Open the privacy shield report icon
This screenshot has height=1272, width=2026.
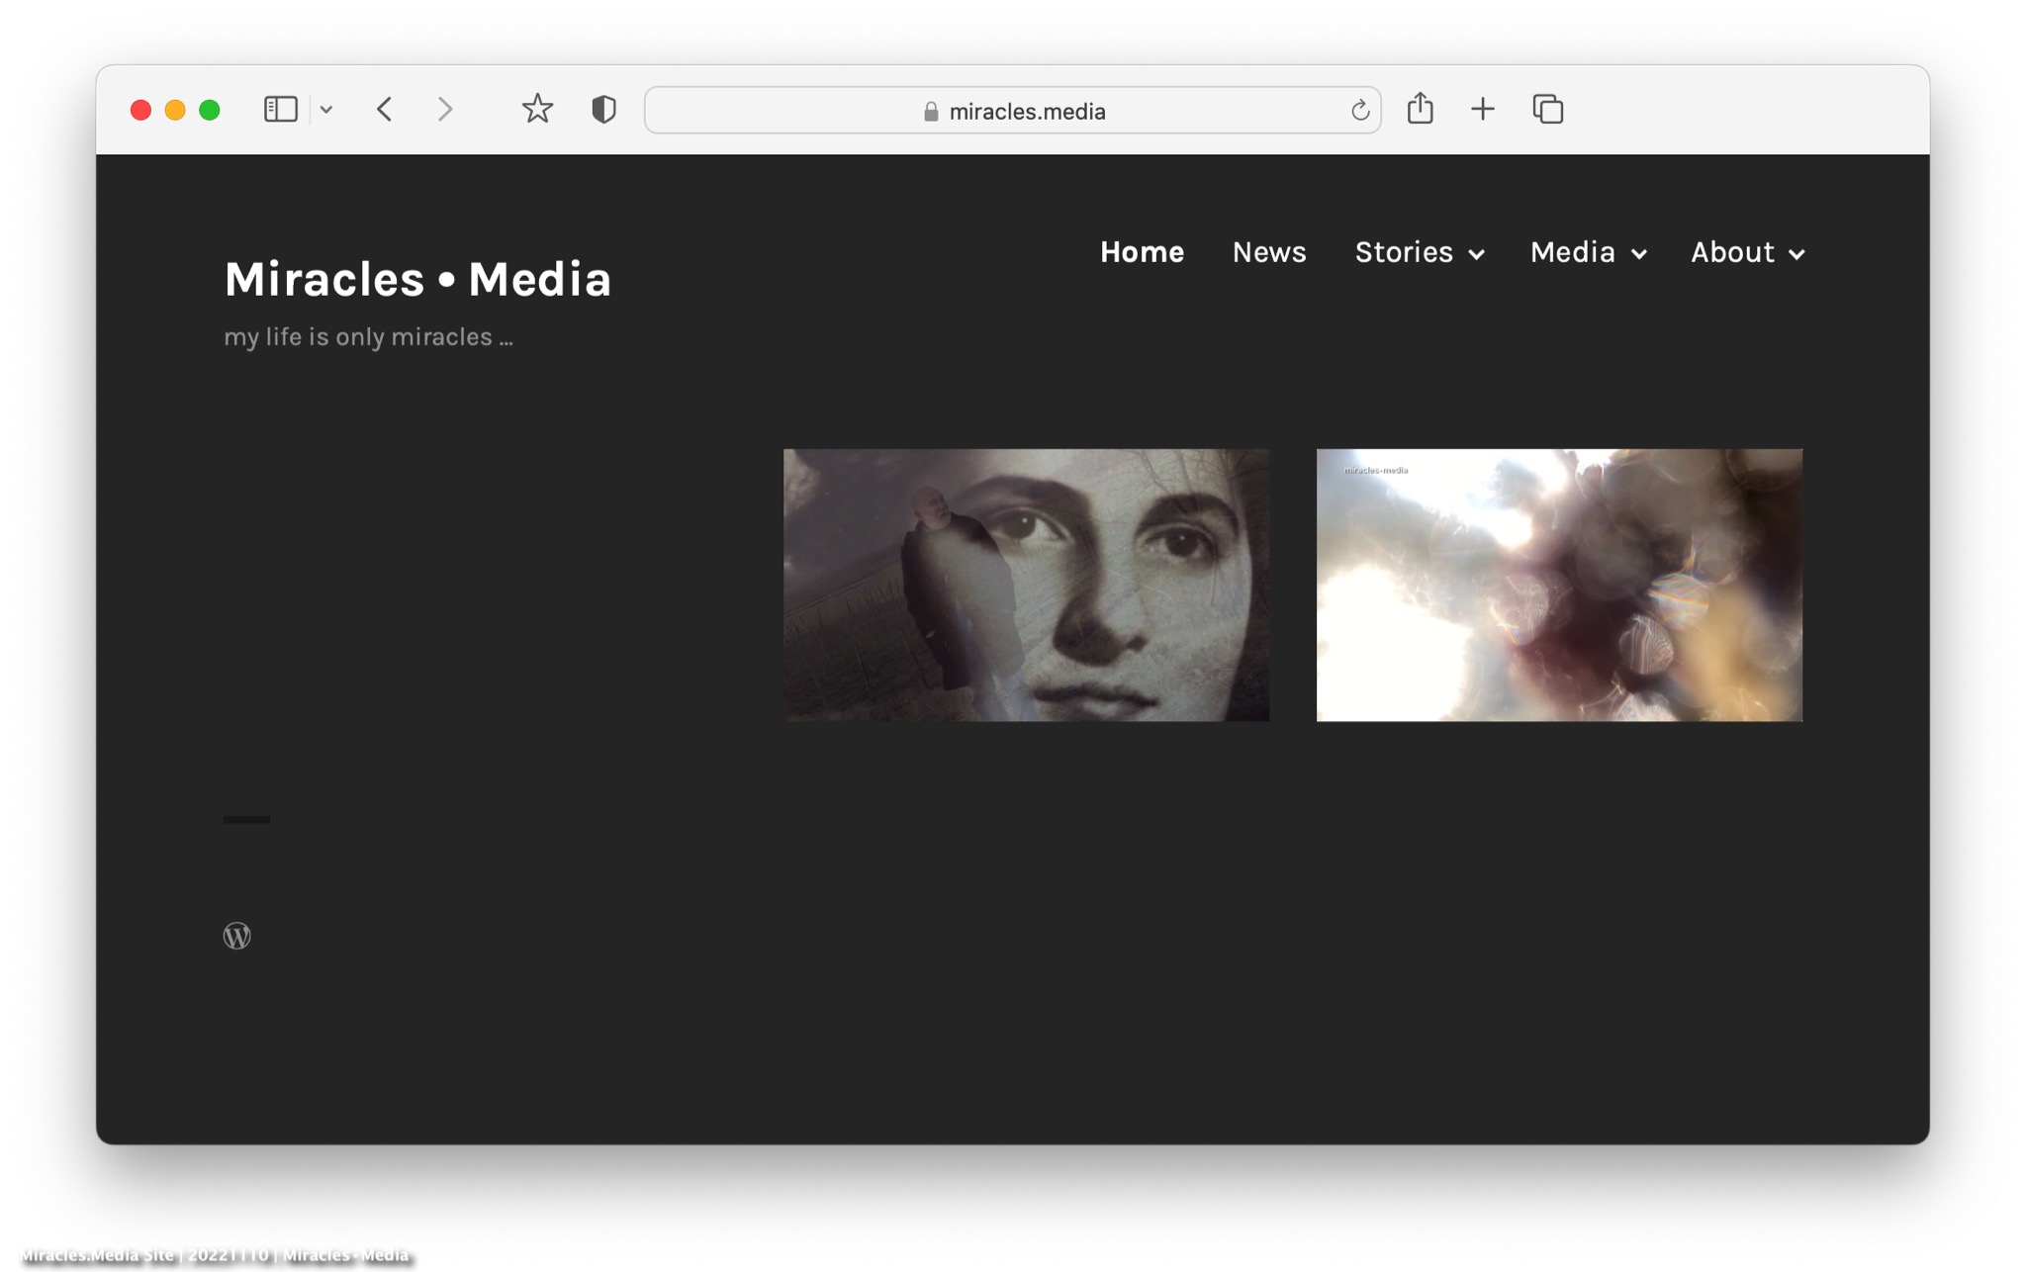[603, 109]
